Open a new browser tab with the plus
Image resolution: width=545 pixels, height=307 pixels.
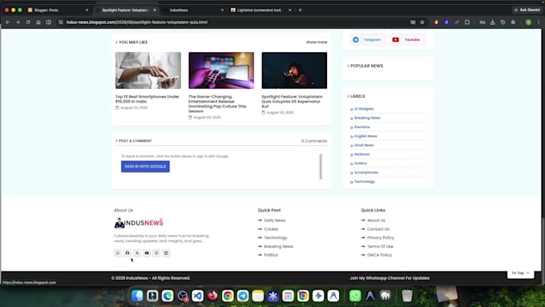(300, 10)
